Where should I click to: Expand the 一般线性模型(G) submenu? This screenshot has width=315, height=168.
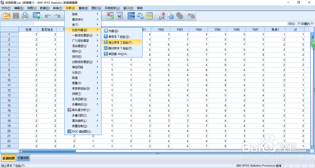pyautogui.click(x=83, y=35)
